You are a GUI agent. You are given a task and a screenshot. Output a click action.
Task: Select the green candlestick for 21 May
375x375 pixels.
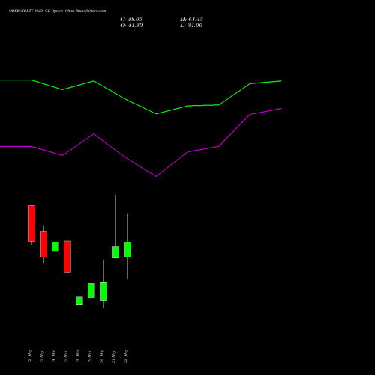[x=115, y=252]
